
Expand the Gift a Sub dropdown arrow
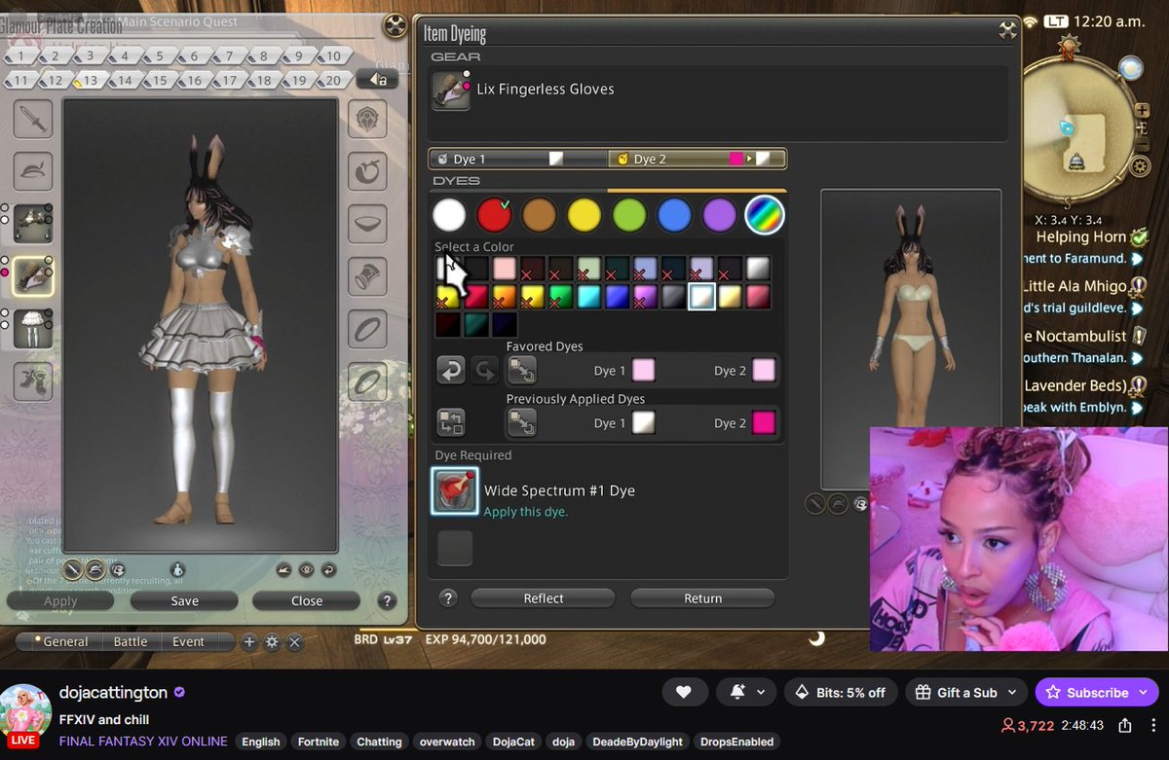coord(1011,693)
